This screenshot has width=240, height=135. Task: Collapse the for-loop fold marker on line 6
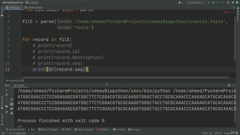20,40
